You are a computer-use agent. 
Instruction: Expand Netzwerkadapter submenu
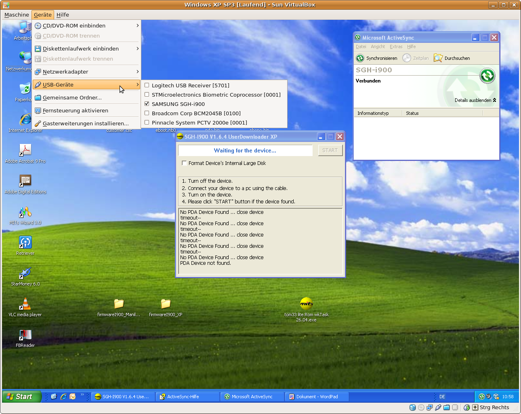[86, 72]
